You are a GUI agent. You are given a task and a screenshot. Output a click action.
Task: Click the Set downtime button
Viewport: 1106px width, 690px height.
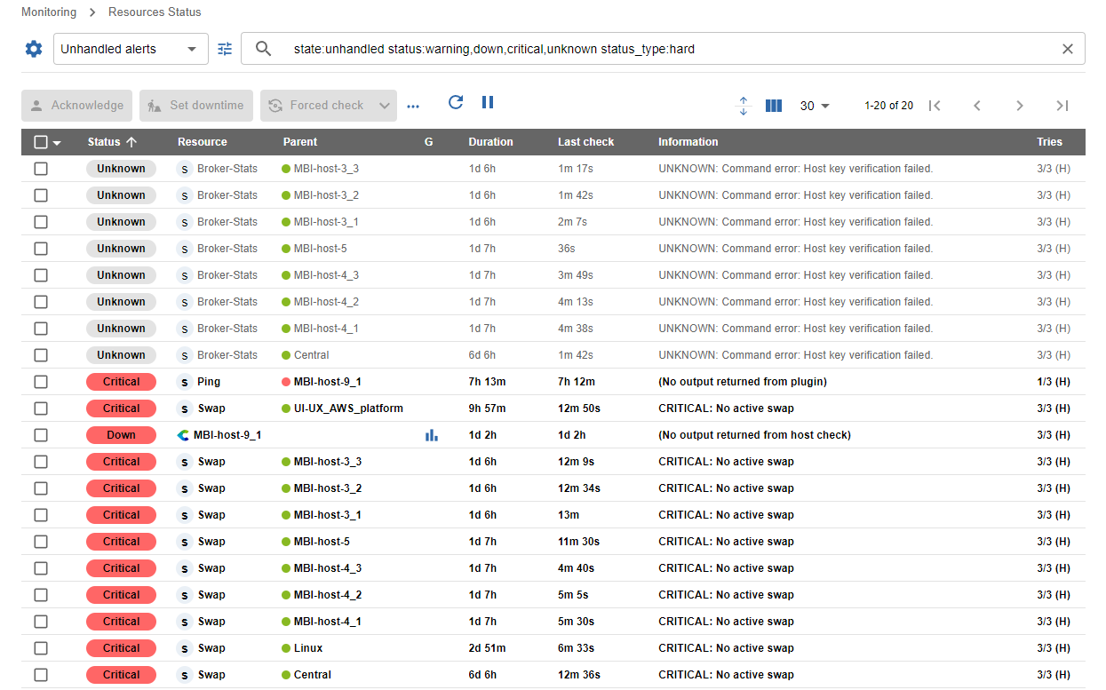point(196,106)
